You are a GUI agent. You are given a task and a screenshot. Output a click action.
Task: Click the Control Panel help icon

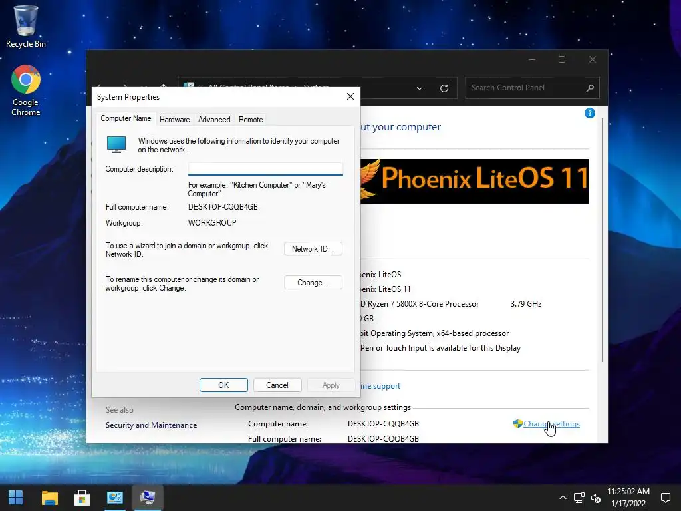pos(589,113)
